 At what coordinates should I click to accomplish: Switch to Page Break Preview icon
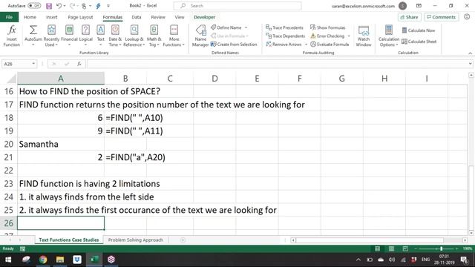(405, 249)
